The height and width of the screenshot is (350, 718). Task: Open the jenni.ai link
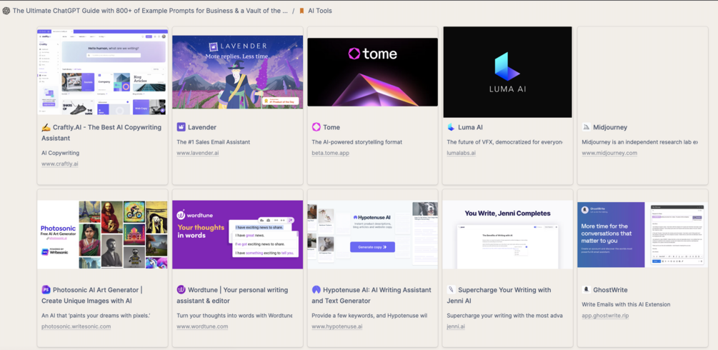456,326
